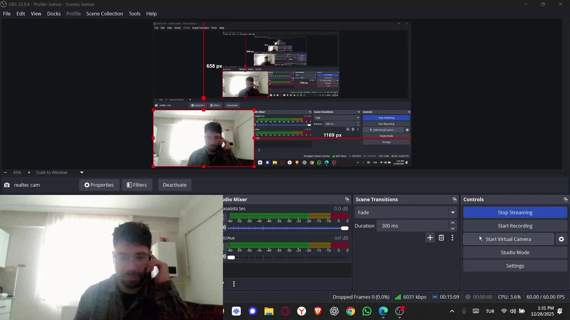Open the Tools menu
The image size is (570, 320).
tap(134, 14)
